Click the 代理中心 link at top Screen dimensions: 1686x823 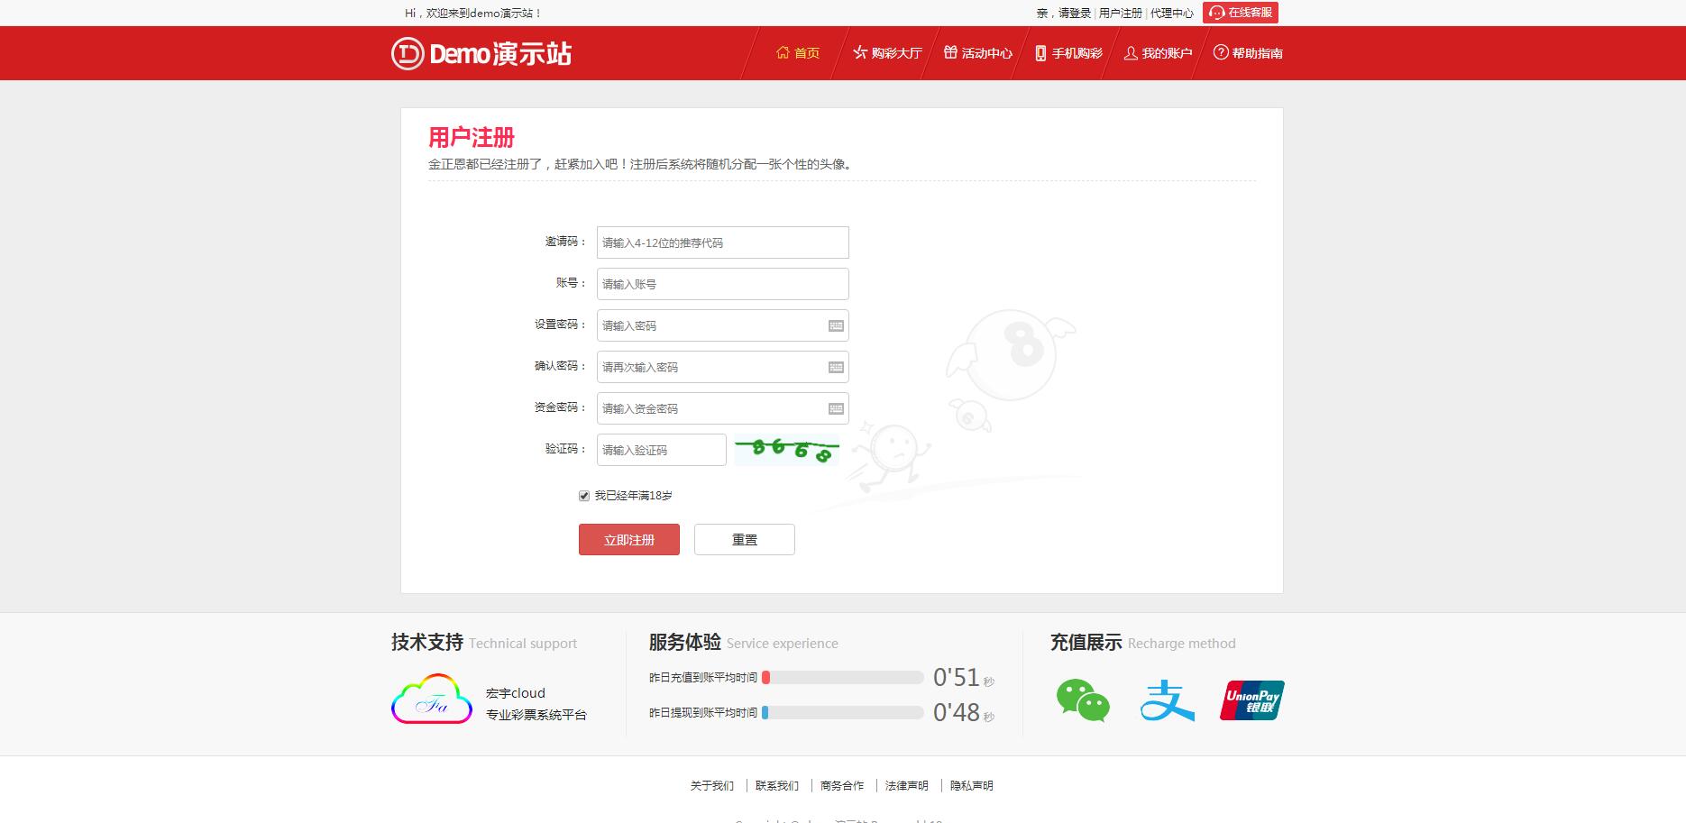pos(1172,14)
